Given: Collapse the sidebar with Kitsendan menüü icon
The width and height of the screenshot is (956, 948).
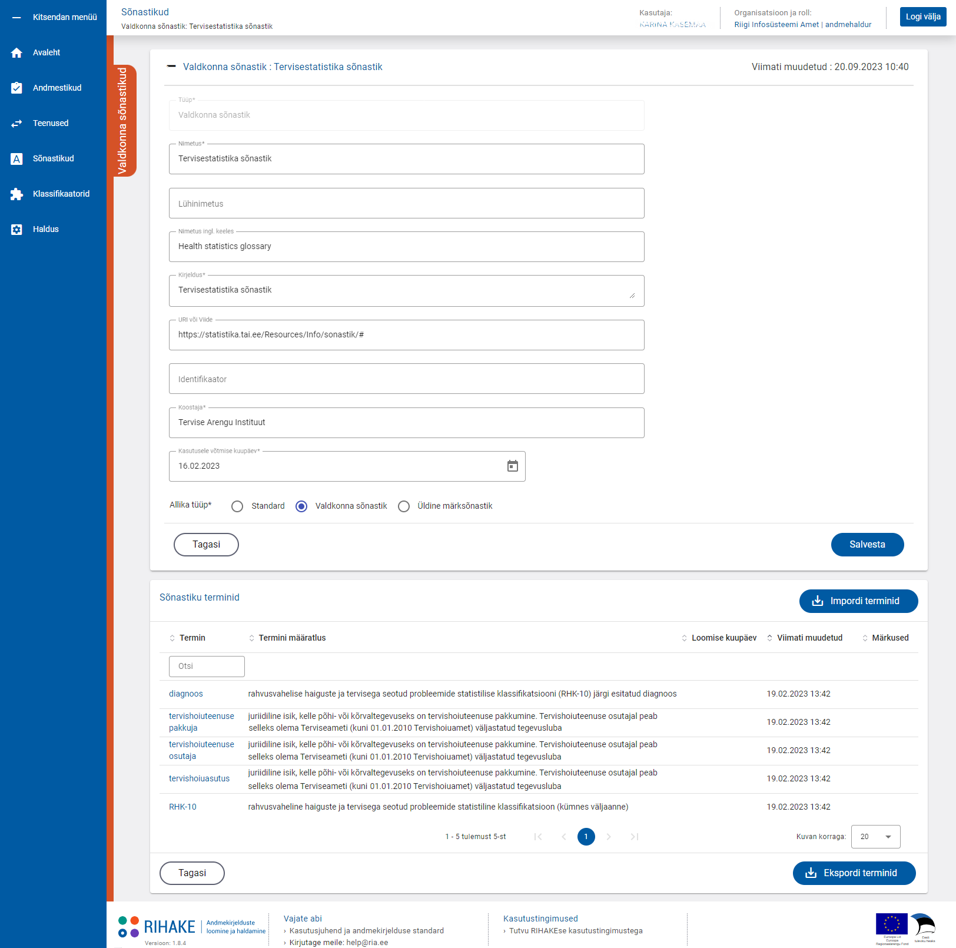Looking at the screenshot, I should pos(16,18).
